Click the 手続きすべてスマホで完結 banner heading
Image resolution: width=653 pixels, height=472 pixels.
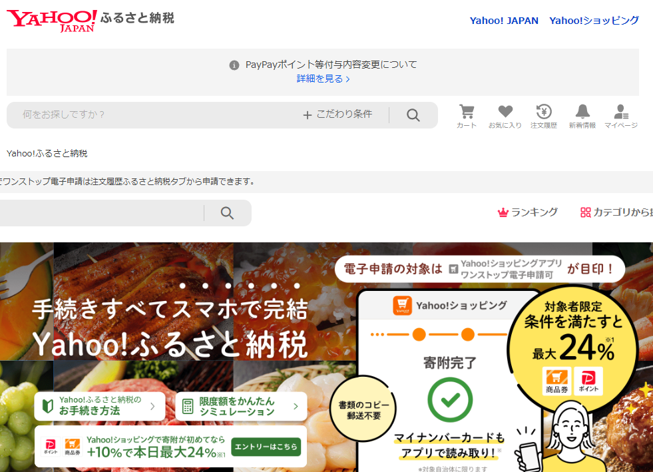coord(170,310)
